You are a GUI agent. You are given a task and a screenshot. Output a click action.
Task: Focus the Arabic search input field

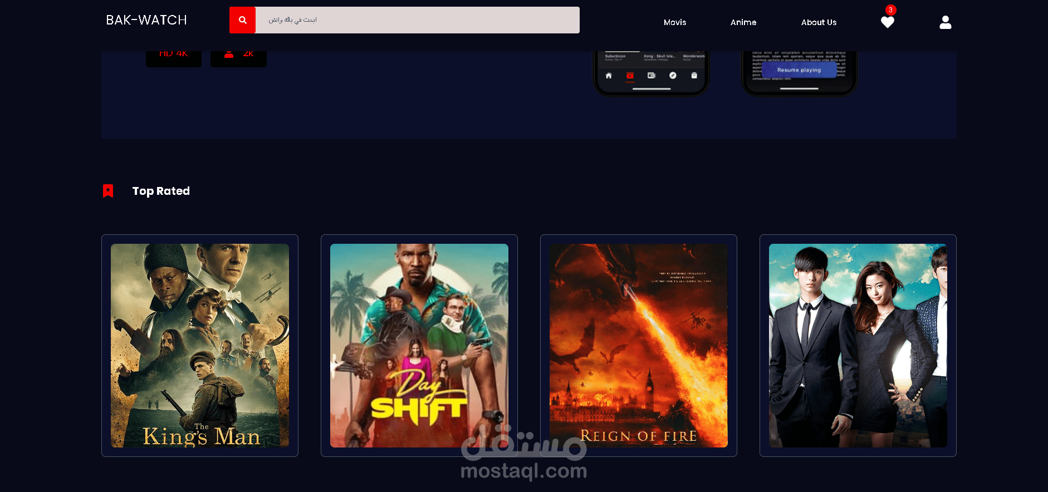click(x=418, y=20)
